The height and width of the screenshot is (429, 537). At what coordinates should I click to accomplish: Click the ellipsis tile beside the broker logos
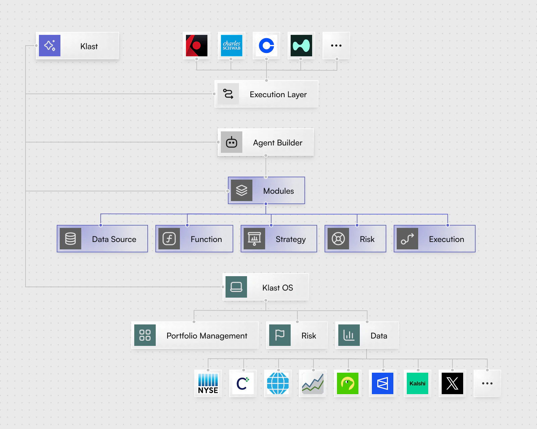(x=336, y=46)
